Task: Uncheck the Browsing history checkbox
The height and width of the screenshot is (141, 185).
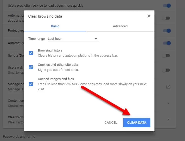Action: [31, 53]
